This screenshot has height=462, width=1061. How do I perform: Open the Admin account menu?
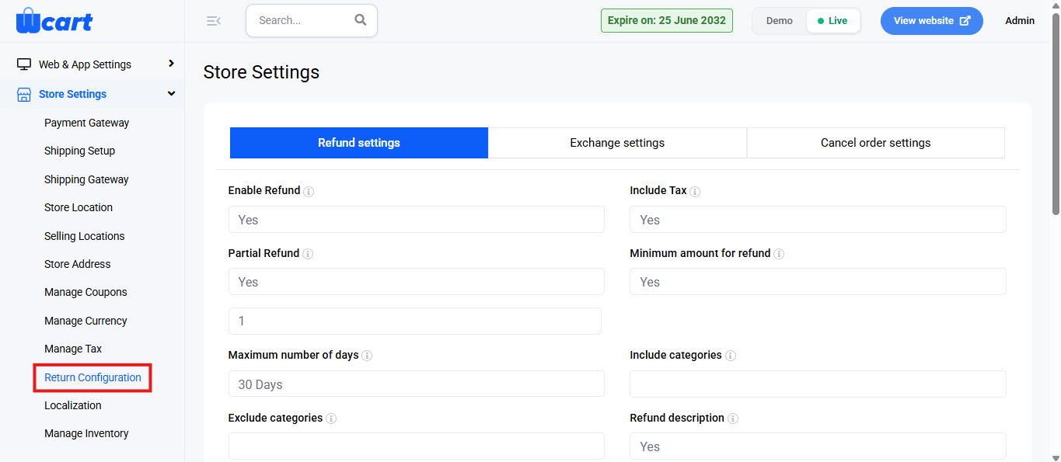click(x=1020, y=21)
